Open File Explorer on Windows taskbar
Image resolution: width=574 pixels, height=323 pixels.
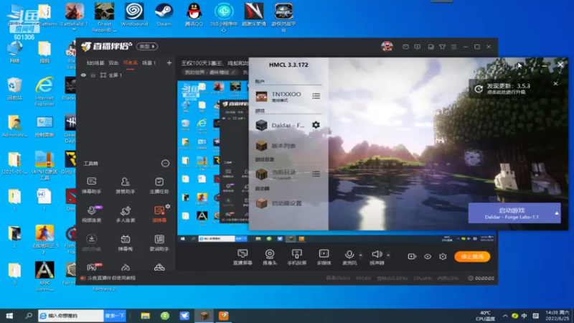[146, 316]
